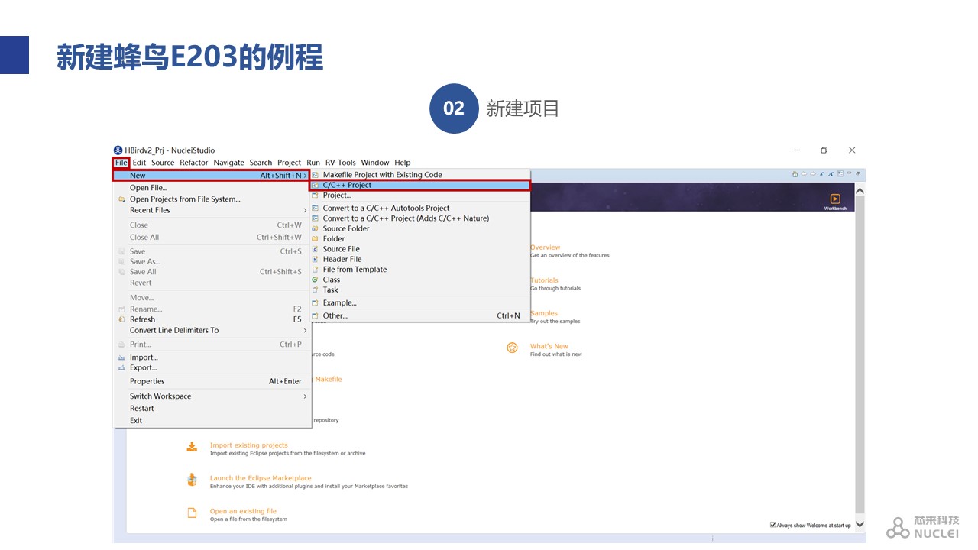Open the RV-Tools menu

click(340, 163)
